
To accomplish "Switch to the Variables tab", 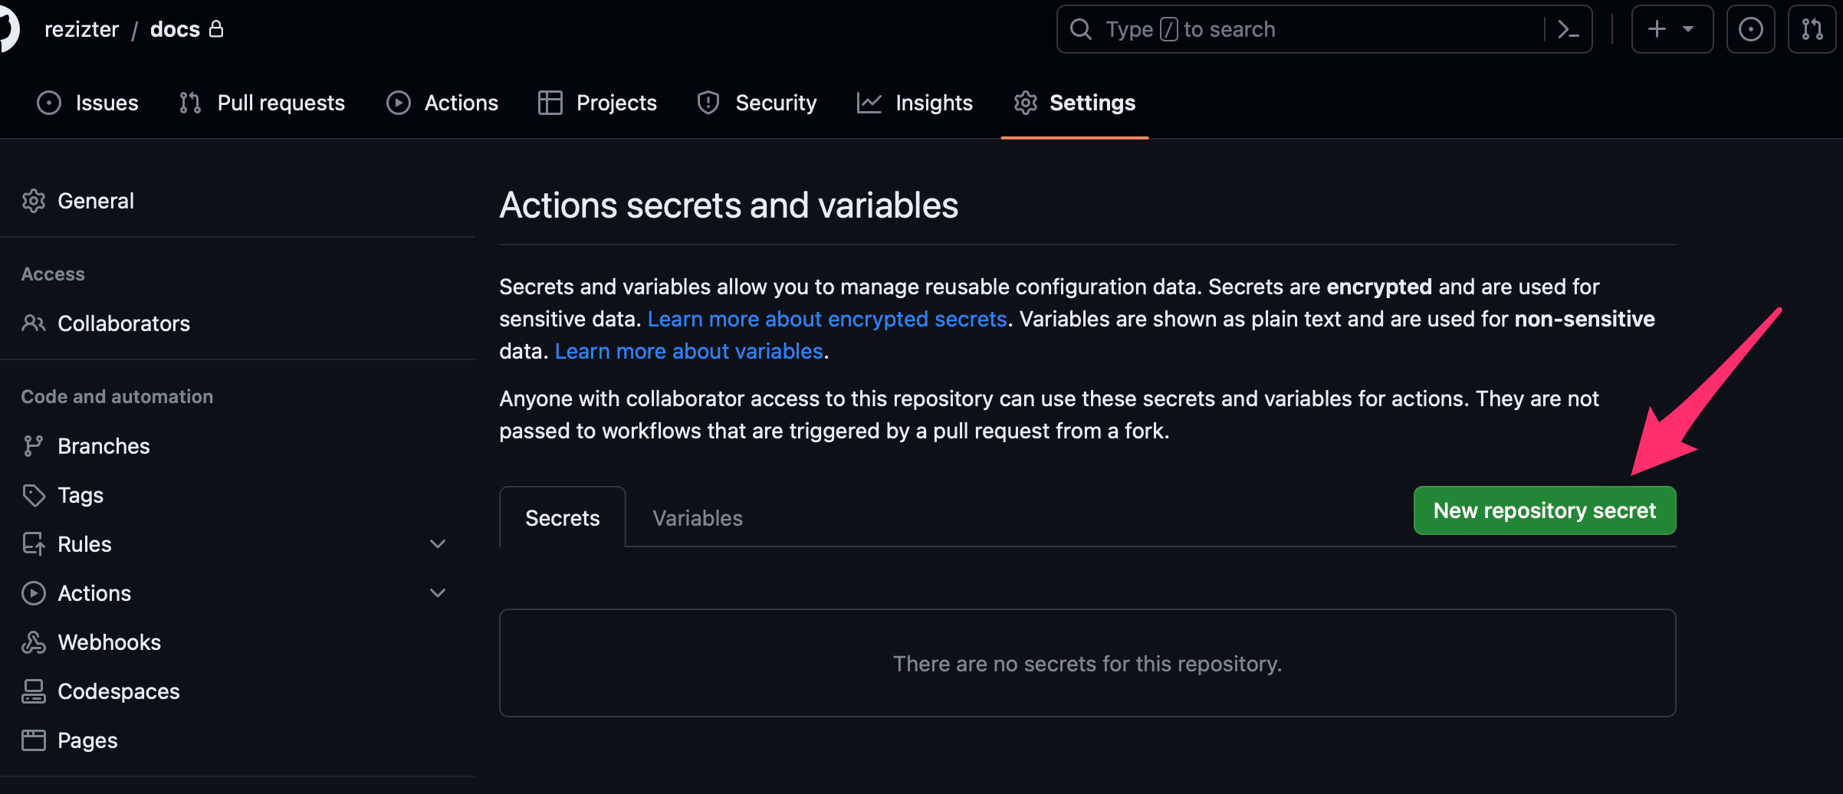I will (x=698, y=518).
